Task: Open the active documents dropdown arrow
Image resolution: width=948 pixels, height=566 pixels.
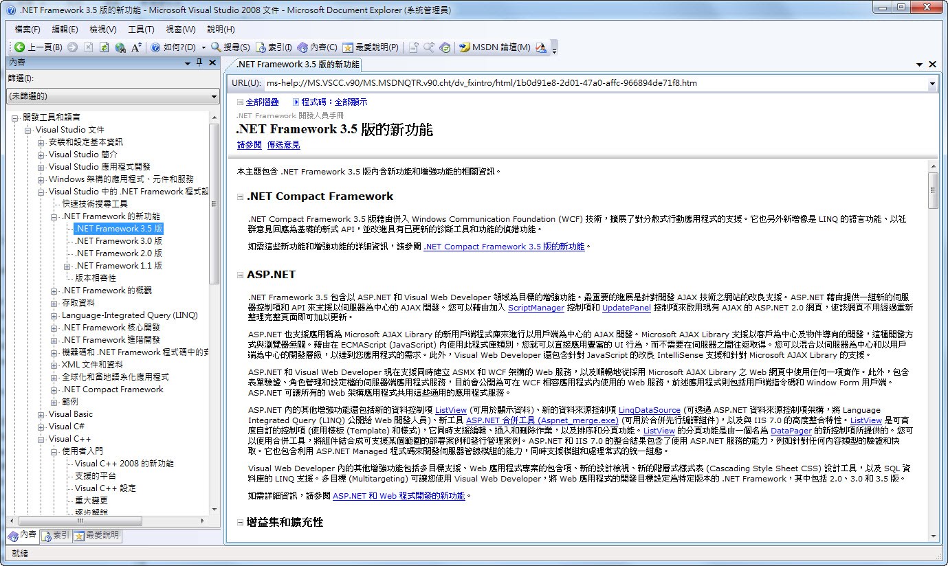Action: [x=920, y=65]
